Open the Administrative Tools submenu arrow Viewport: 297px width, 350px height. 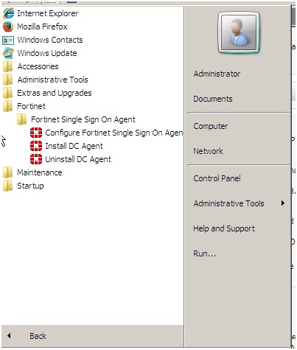pos(283,203)
